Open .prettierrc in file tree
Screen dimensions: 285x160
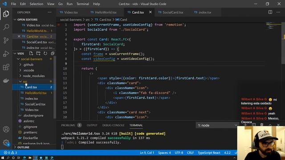(30, 132)
